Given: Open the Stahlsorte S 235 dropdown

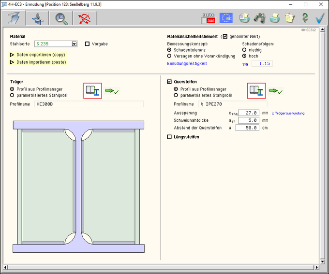Looking at the screenshot, I should [x=74, y=44].
